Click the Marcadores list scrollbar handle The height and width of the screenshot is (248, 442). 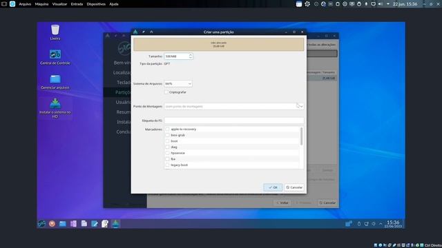(302, 136)
